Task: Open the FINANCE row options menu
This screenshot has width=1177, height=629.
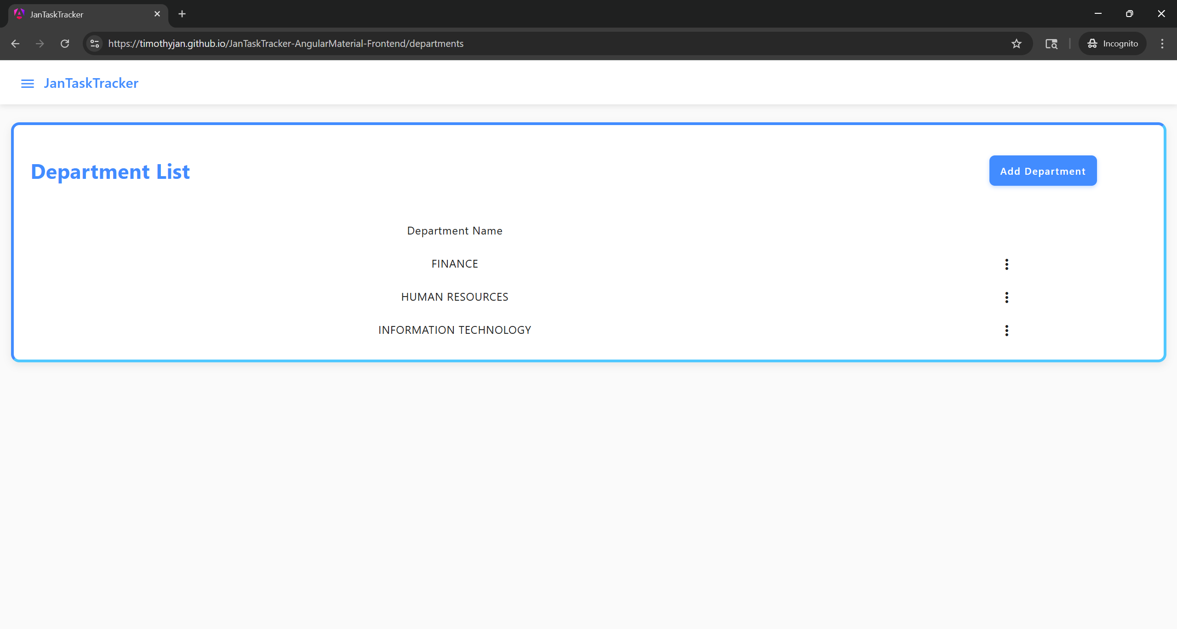Action: tap(1006, 264)
